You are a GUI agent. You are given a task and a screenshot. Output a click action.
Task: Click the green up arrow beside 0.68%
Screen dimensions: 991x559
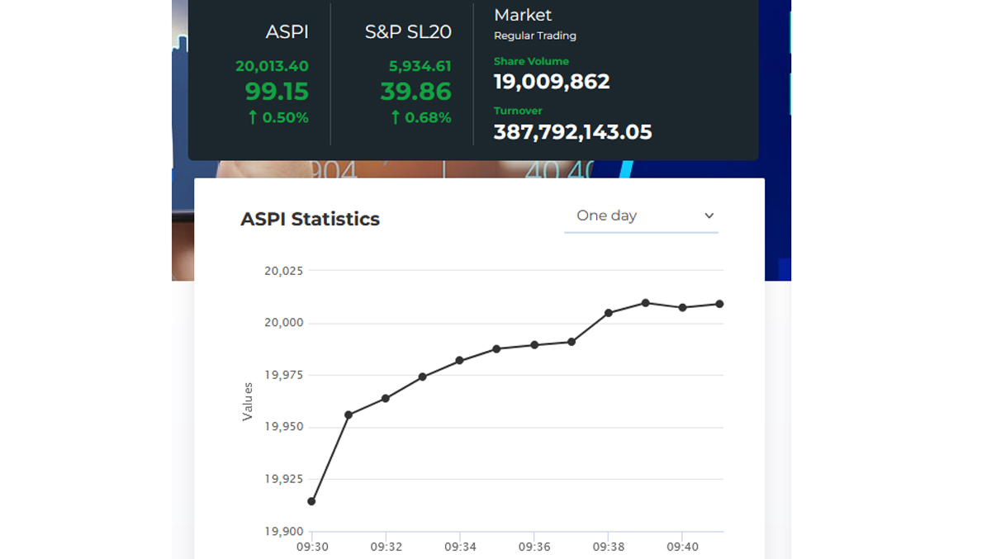(396, 118)
